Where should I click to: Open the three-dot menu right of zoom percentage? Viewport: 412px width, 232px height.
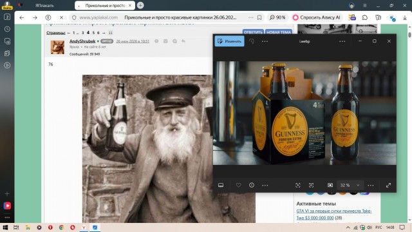pyautogui.click(x=371, y=186)
